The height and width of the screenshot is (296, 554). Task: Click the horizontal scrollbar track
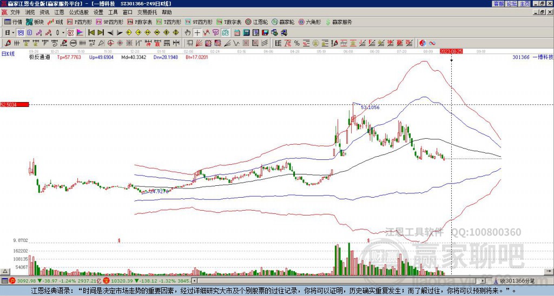tap(339, 281)
